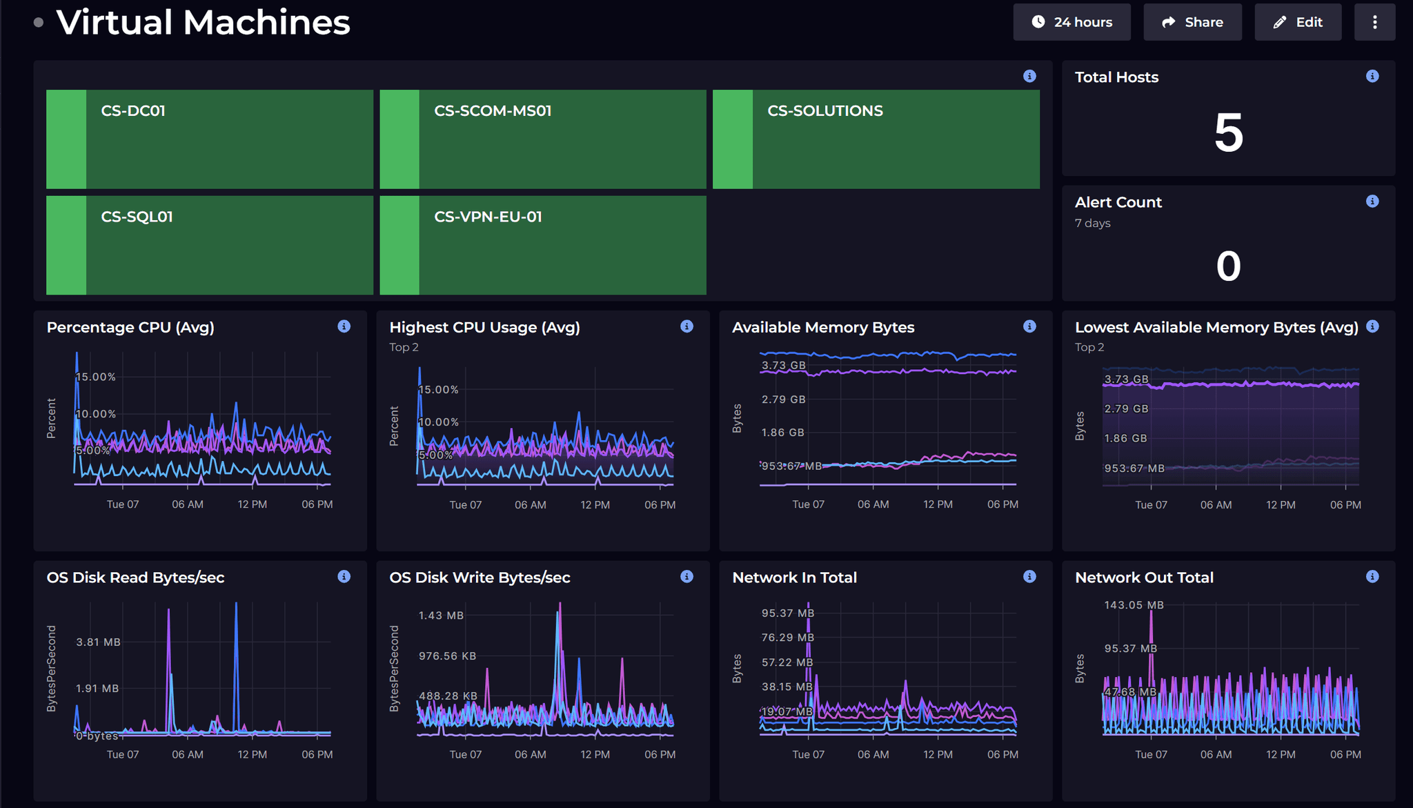This screenshot has width=1413, height=808.
Task: Click the green status bar on CS-SOLUTIONS
Action: [x=731, y=139]
